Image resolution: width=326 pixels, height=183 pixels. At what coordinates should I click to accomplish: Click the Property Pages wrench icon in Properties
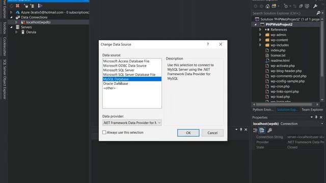(269, 130)
